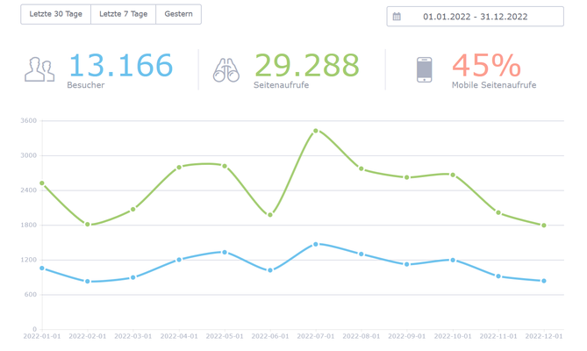Image resolution: width=587 pixels, height=351 pixels.
Task: Click the calendar icon in date field
Action: pos(397,17)
